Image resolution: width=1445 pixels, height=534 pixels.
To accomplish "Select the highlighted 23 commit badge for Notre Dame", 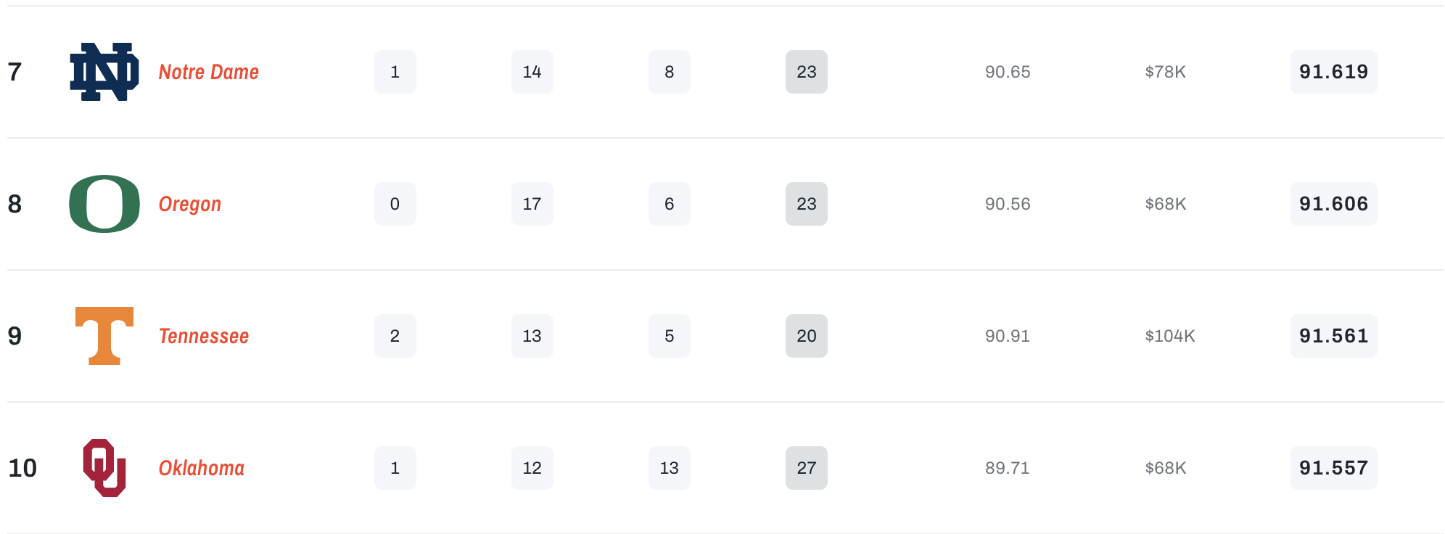I will click(807, 72).
